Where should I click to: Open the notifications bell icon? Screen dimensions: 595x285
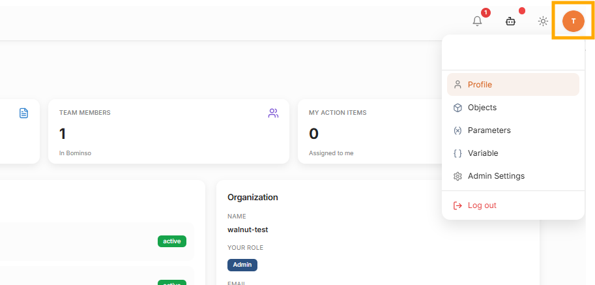tap(477, 22)
